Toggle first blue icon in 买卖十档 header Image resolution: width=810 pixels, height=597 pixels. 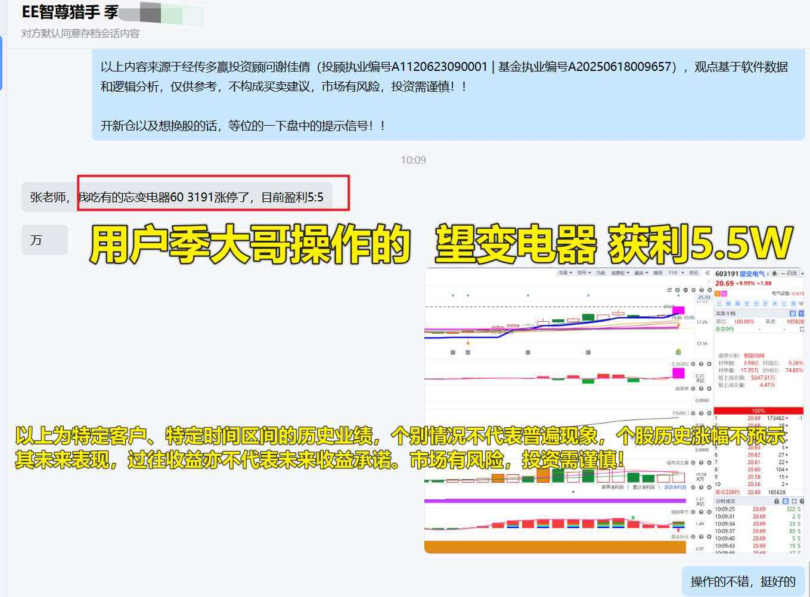click(792, 313)
